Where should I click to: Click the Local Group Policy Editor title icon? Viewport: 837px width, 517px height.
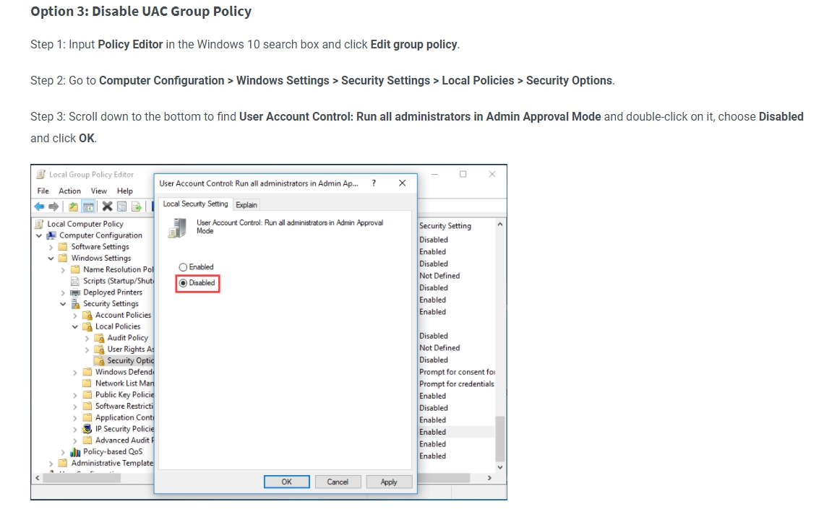pyautogui.click(x=40, y=175)
